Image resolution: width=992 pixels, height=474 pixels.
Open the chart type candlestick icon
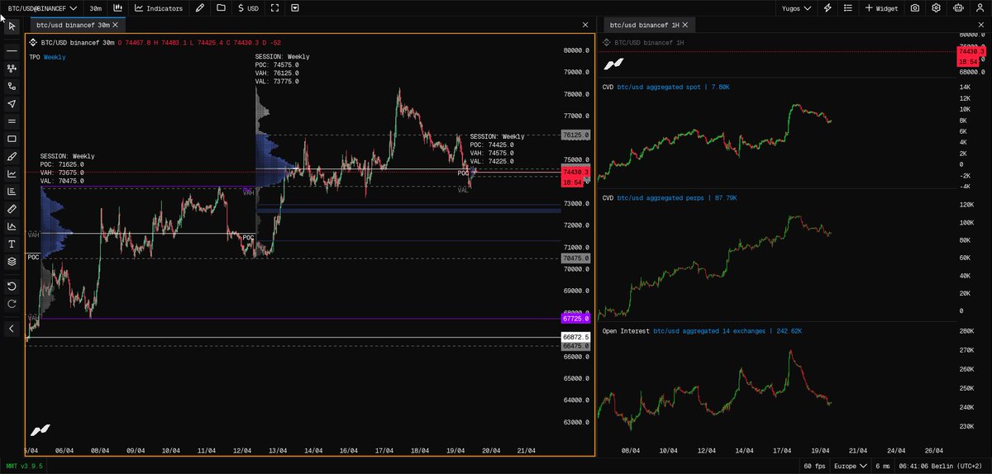coord(118,7)
